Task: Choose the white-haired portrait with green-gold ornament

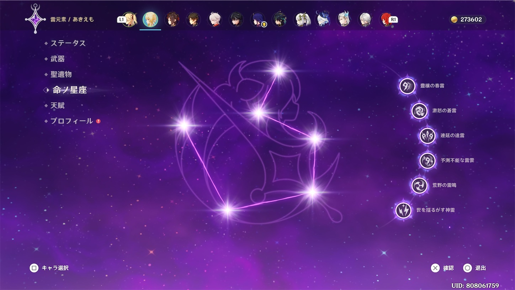Action: [x=302, y=19]
